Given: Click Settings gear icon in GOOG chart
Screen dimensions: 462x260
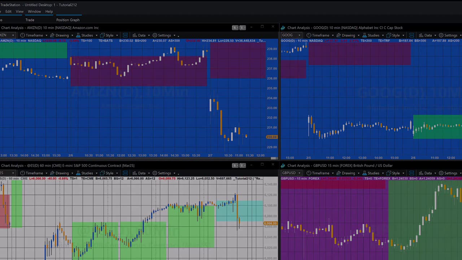Looking at the screenshot, I should point(441,35).
